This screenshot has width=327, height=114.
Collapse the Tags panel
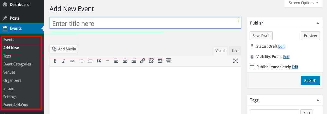[318, 100]
